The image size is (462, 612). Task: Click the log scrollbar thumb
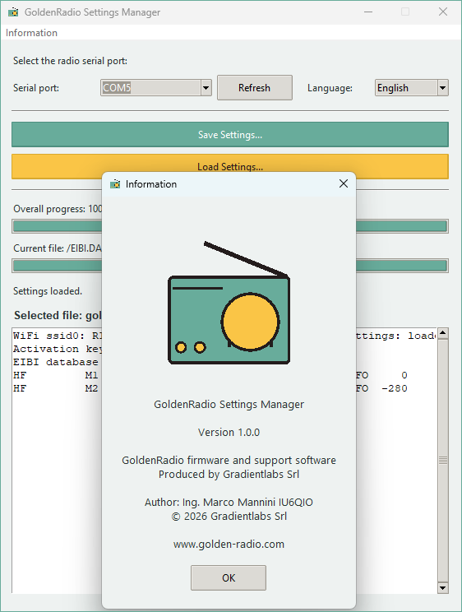point(442,460)
